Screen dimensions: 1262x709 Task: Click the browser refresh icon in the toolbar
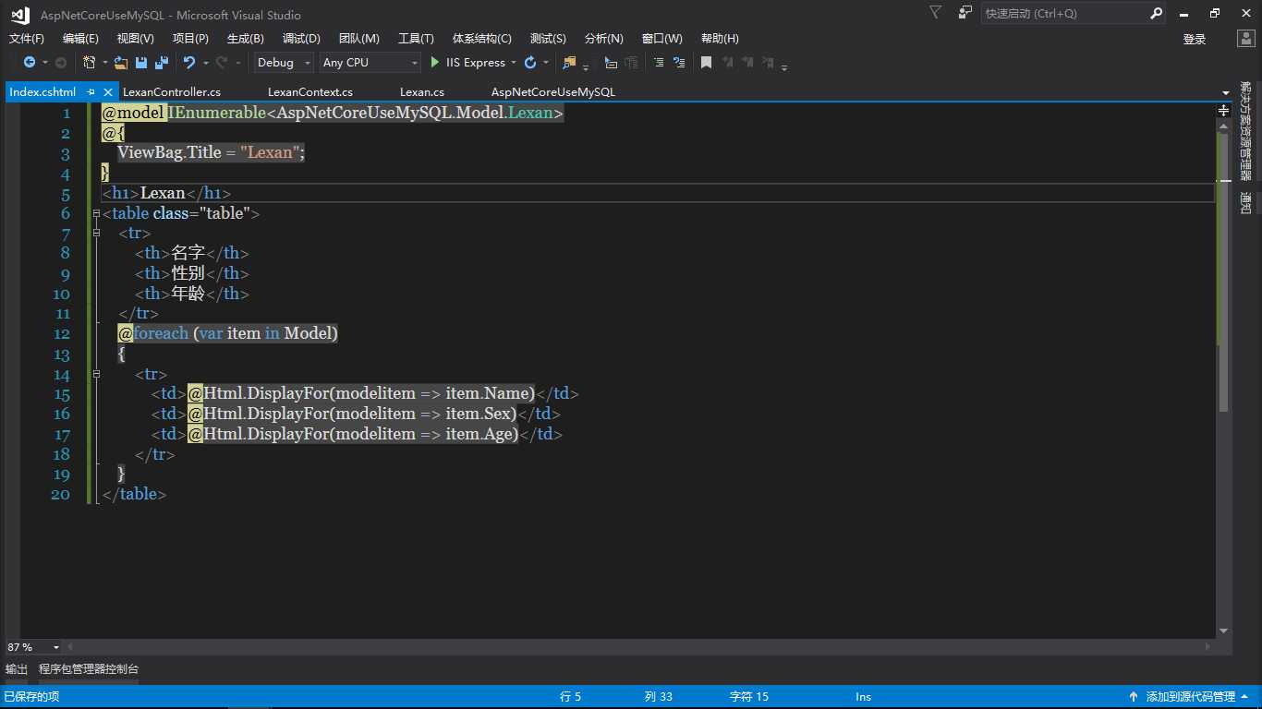(530, 62)
